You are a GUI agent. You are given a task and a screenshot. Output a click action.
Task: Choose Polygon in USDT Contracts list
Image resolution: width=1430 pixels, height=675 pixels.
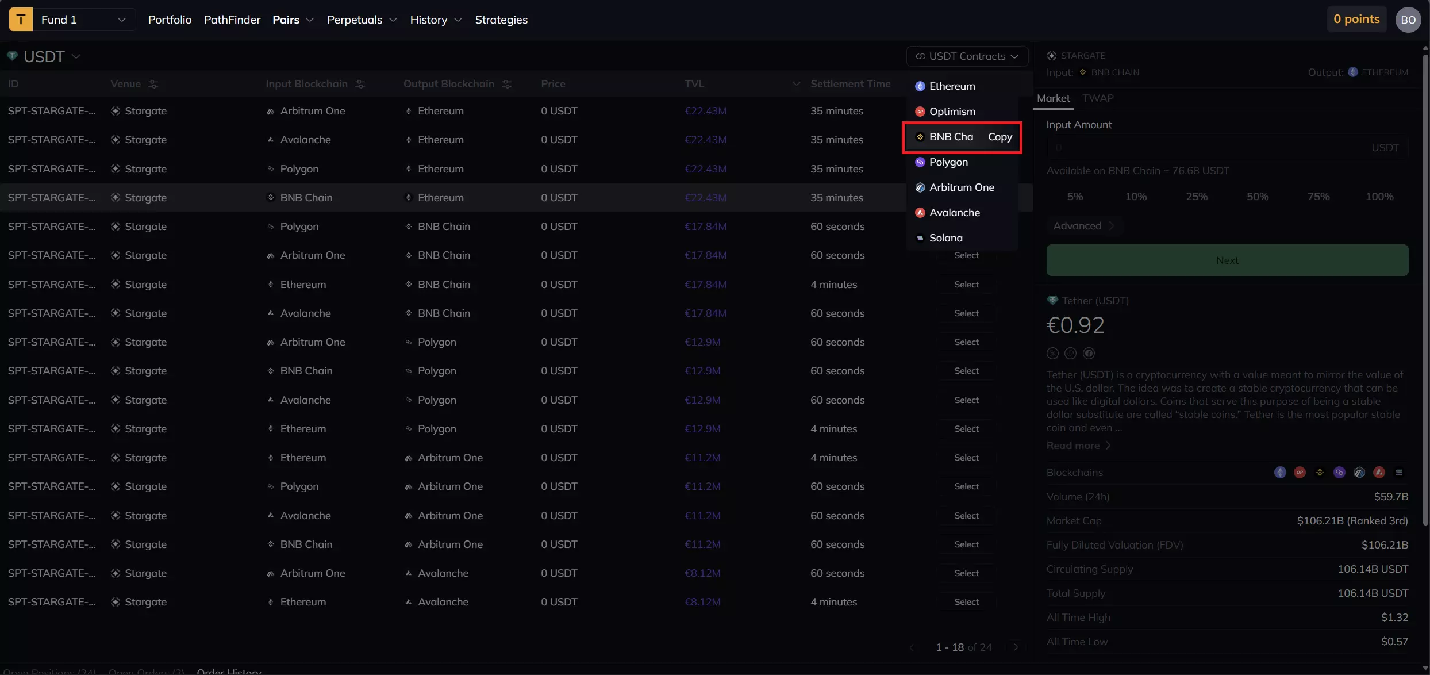pos(962,162)
